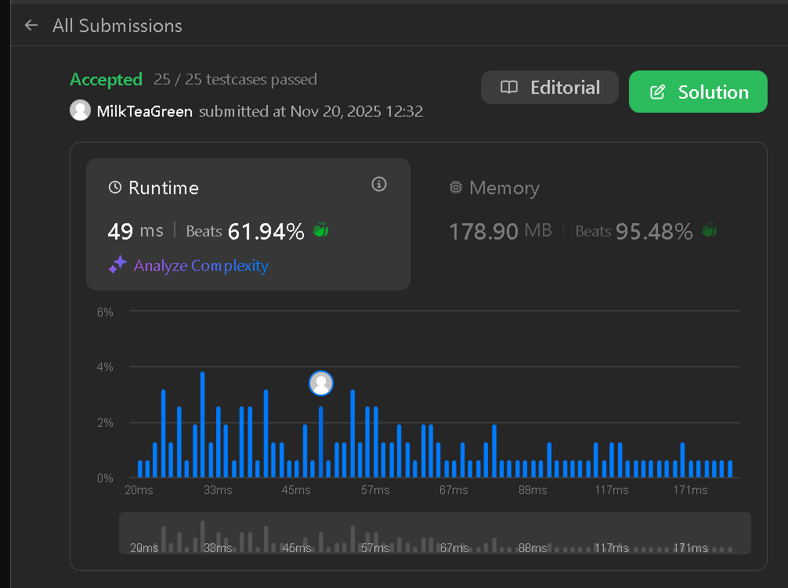This screenshot has height=588, width=788.
Task: Click the Analyze Complexity link
Action: (x=201, y=266)
